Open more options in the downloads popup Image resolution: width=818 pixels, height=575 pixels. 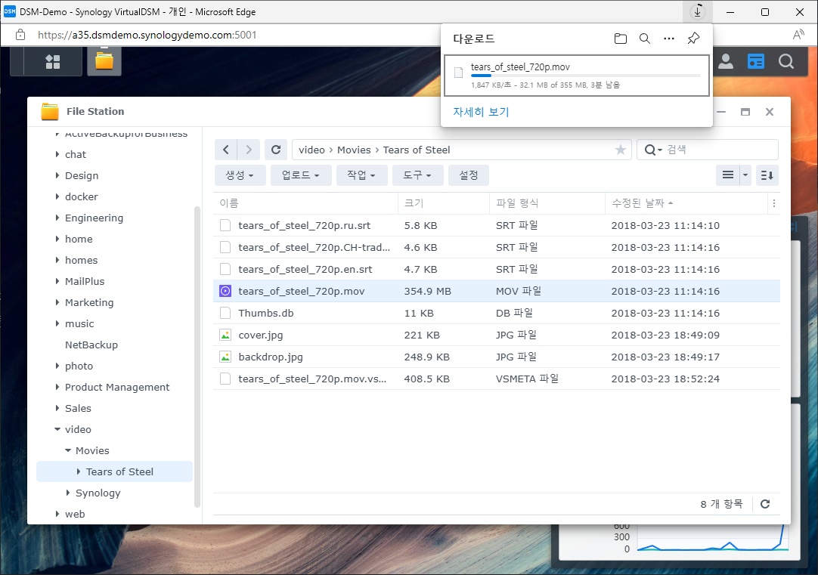[x=669, y=39]
